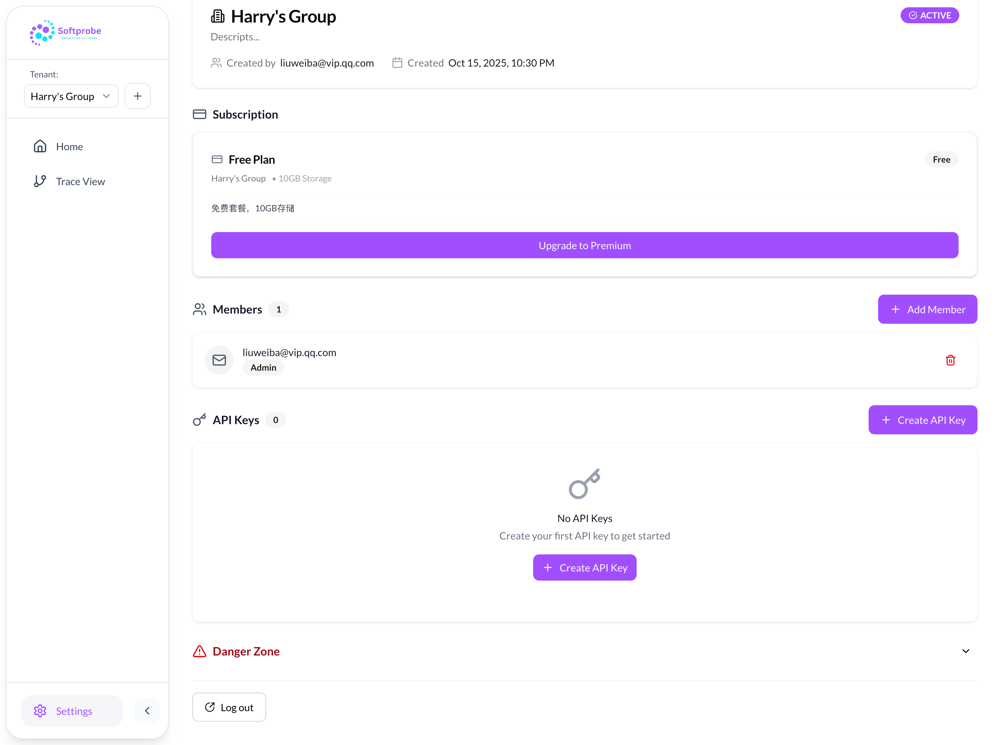995x745 pixels.
Task: Click the API Keys count badge showing 0
Action: 275,420
